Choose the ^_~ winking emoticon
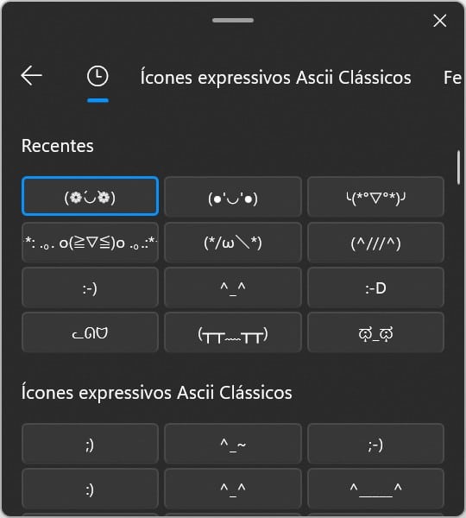466x518 pixels. [x=233, y=444]
